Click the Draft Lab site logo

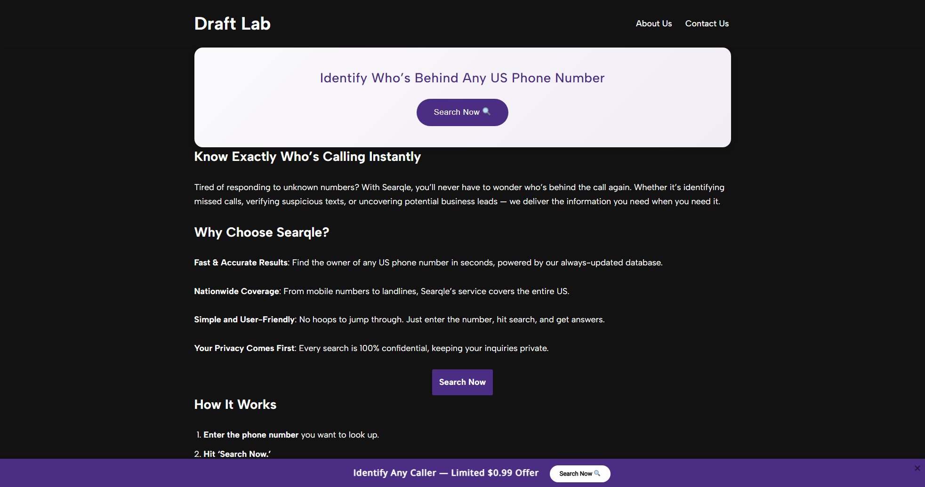232,24
